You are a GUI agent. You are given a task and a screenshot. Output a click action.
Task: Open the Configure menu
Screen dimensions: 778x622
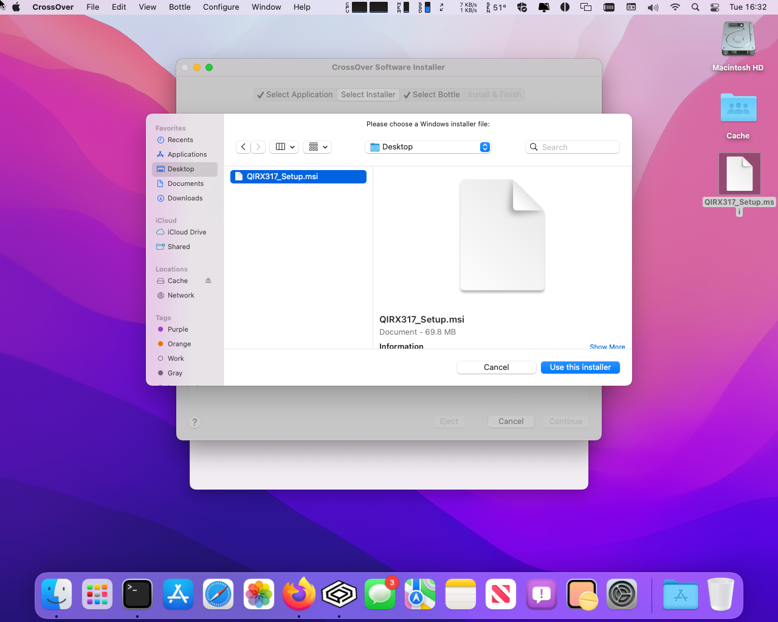tap(221, 7)
